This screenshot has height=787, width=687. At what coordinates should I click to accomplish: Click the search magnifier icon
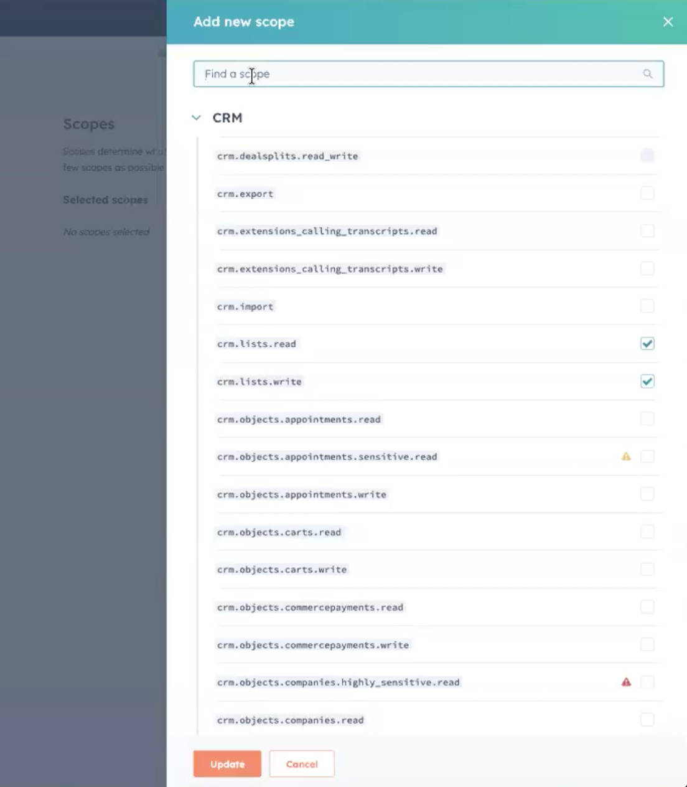click(x=647, y=74)
